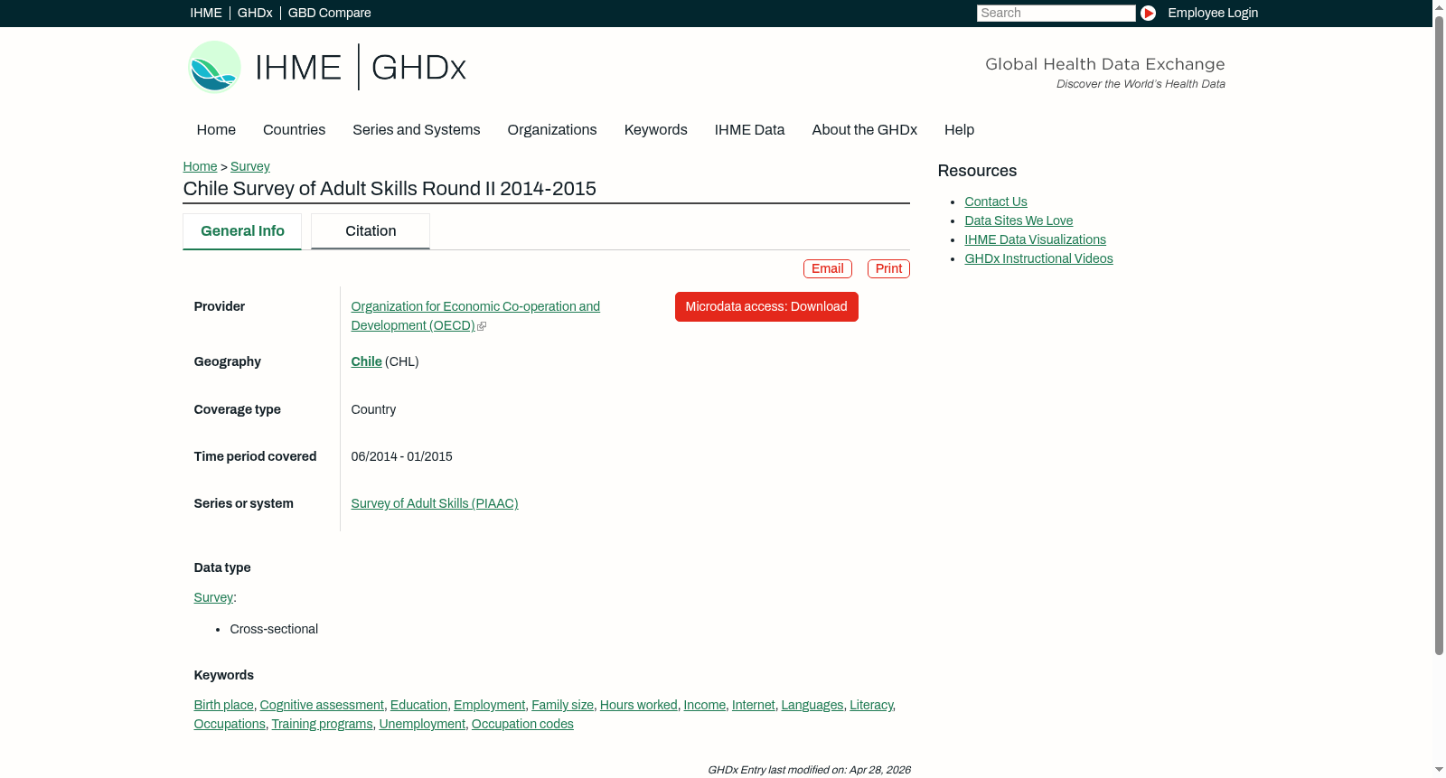Open the Contact Us resource link
The image size is (1446, 778).
coord(996,202)
